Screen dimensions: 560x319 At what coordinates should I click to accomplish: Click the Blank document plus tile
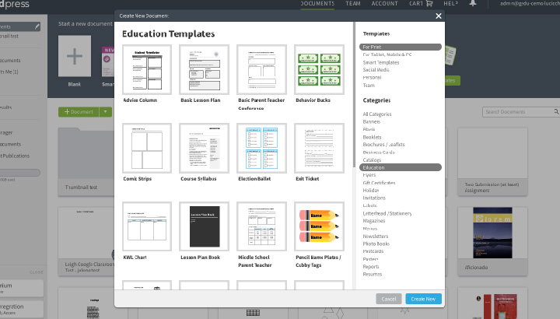tap(75, 56)
